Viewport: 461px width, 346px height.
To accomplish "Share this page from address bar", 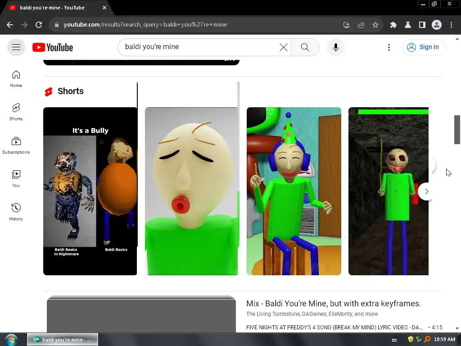I will [x=361, y=25].
